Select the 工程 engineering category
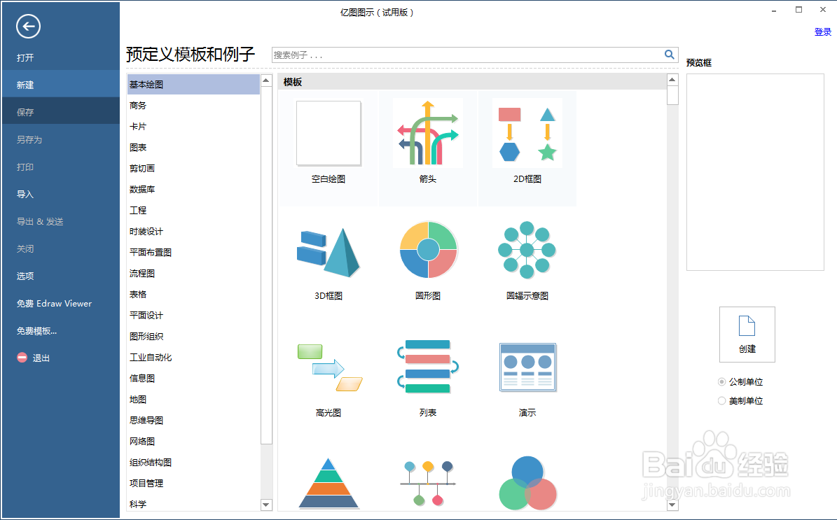This screenshot has width=837, height=520. click(193, 210)
